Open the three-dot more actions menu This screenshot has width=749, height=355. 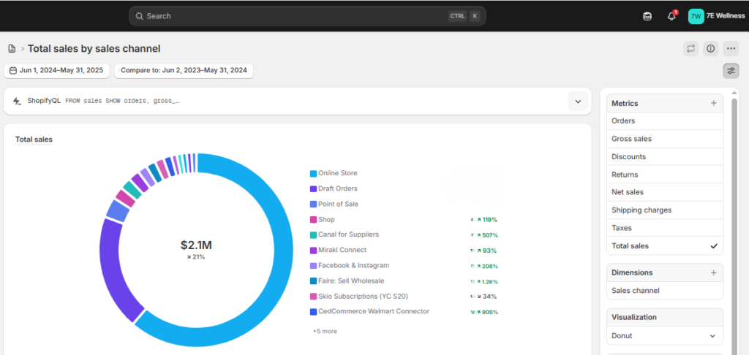pos(731,49)
